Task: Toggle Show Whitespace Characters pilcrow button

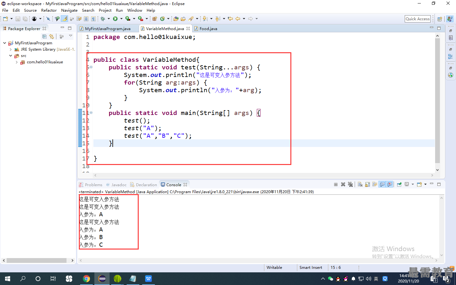Action: 93,19
